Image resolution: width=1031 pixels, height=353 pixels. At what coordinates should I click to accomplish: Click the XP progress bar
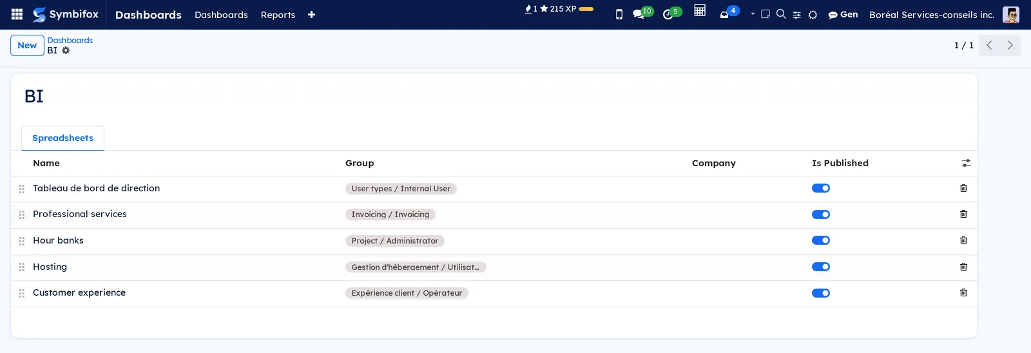[x=586, y=9]
